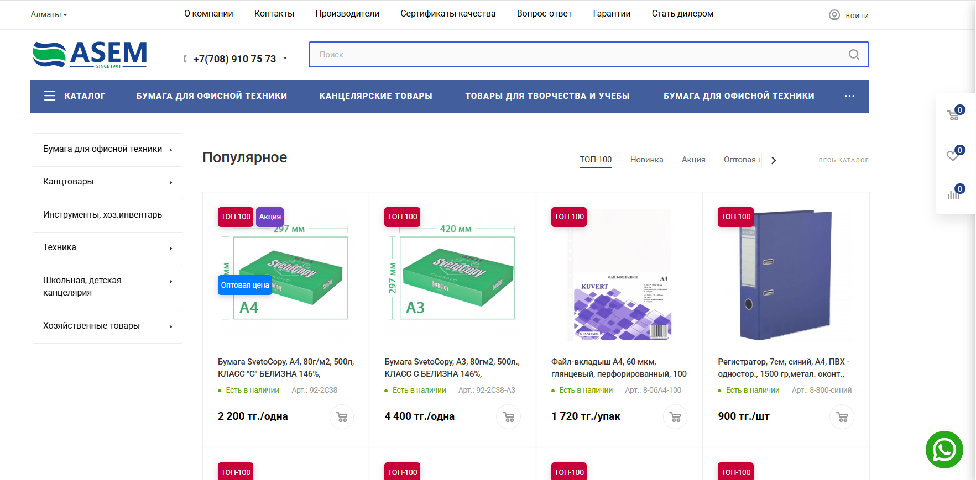Open the Контакты link

click(x=274, y=14)
